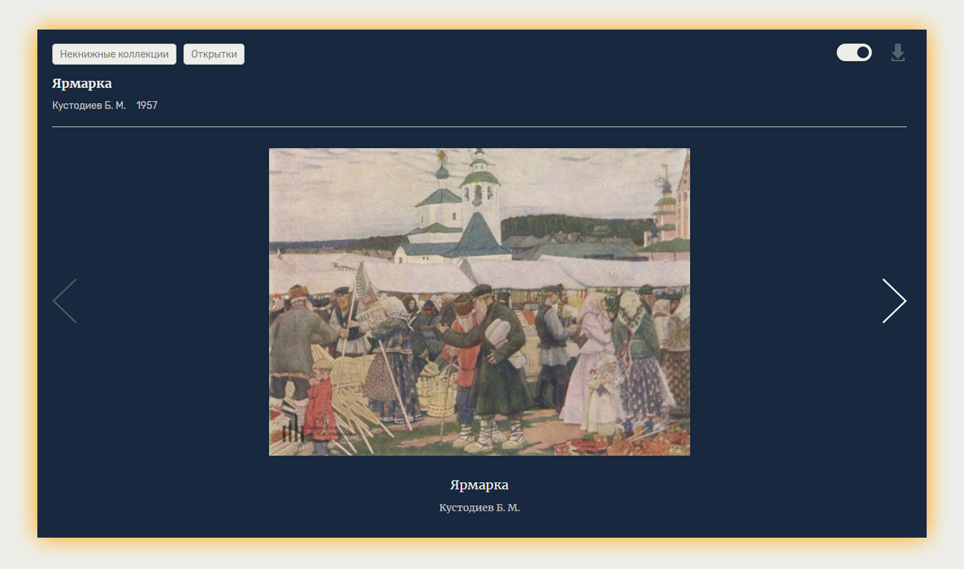964x569 pixels.
Task: Open the Открытки category tag
Action: click(x=214, y=54)
